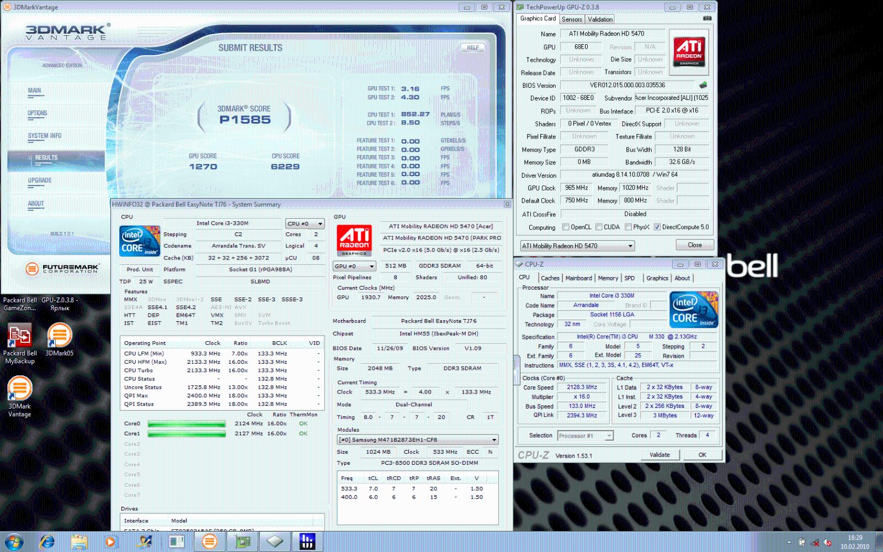Open SYSTEM INFO section in 3DMark Vantage

45,136
